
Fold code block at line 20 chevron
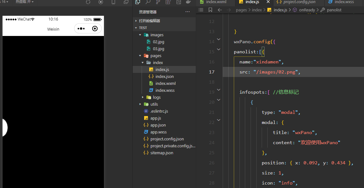[x=219, y=100]
